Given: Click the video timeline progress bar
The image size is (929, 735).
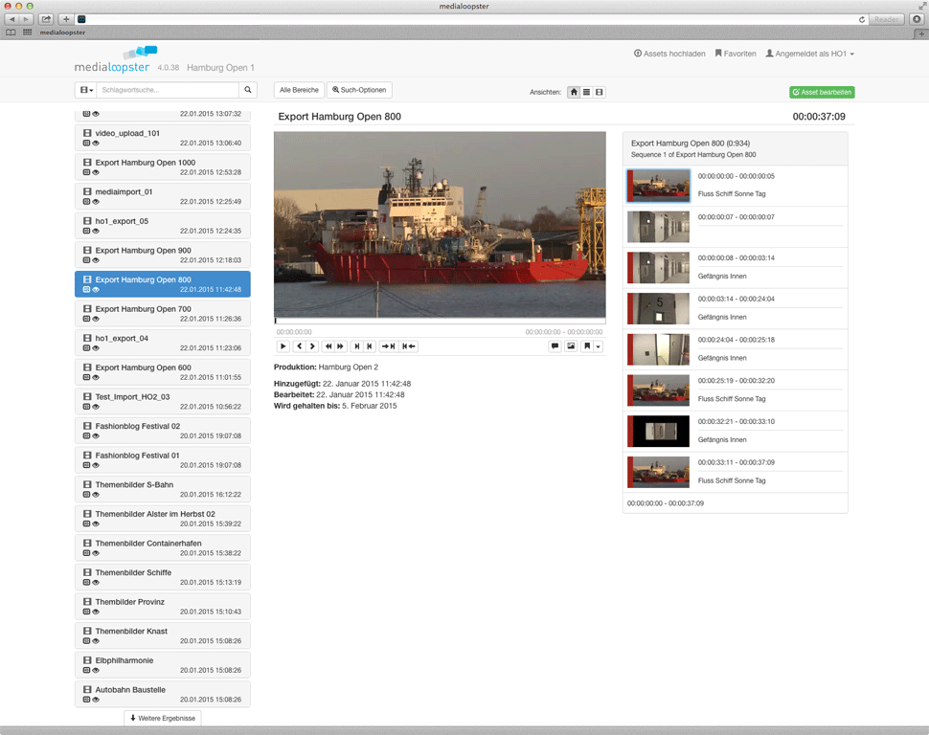Looking at the screenshot, I should (x=440, y=321).
